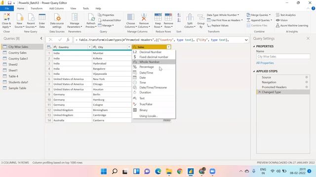Click Enter Data icon
This screenshot has height=177, width=316.
click(x=42, y=17)
